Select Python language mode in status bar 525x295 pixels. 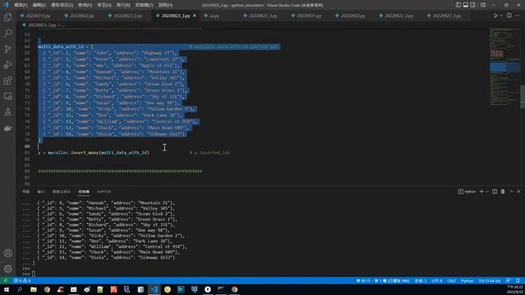467,280
